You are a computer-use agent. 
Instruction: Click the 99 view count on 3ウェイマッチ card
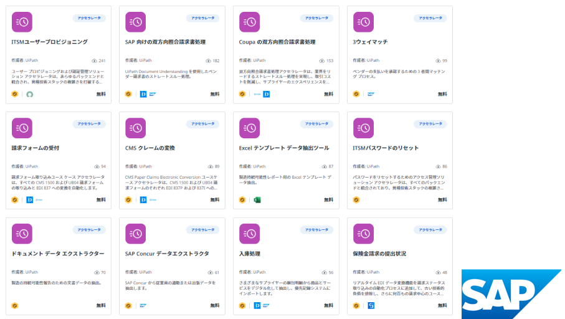click(442, 60)
